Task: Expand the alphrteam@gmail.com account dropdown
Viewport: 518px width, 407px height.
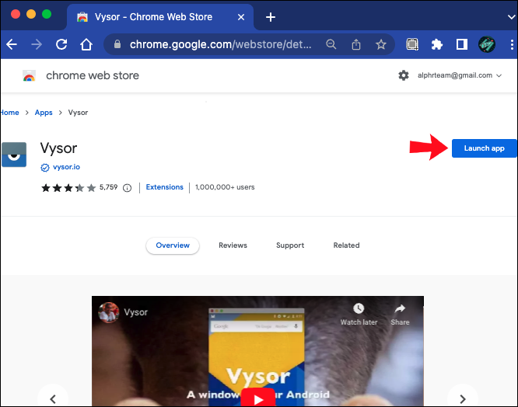Action: pyautogui.click(x=460, y=75)
